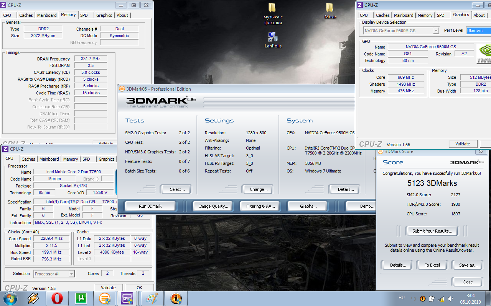Open Opera browser from the taskbar

click(57, 298)
